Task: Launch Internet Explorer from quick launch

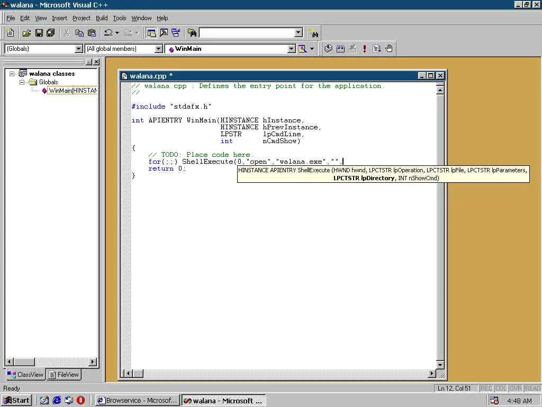Action: coord(57,401)
